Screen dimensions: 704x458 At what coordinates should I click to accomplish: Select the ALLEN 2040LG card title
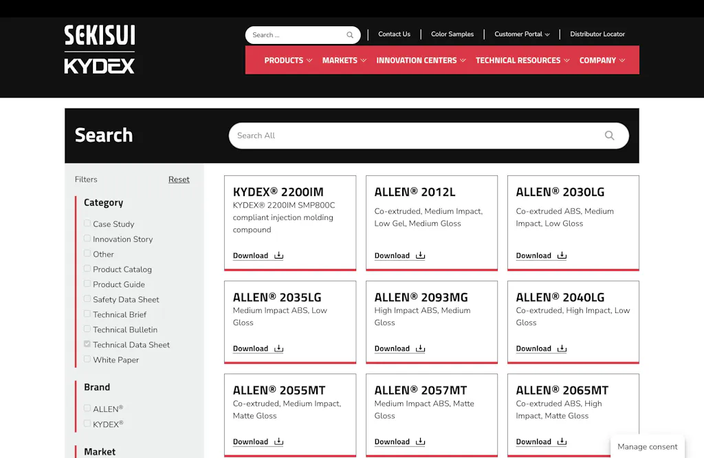(x=560, y=297)
